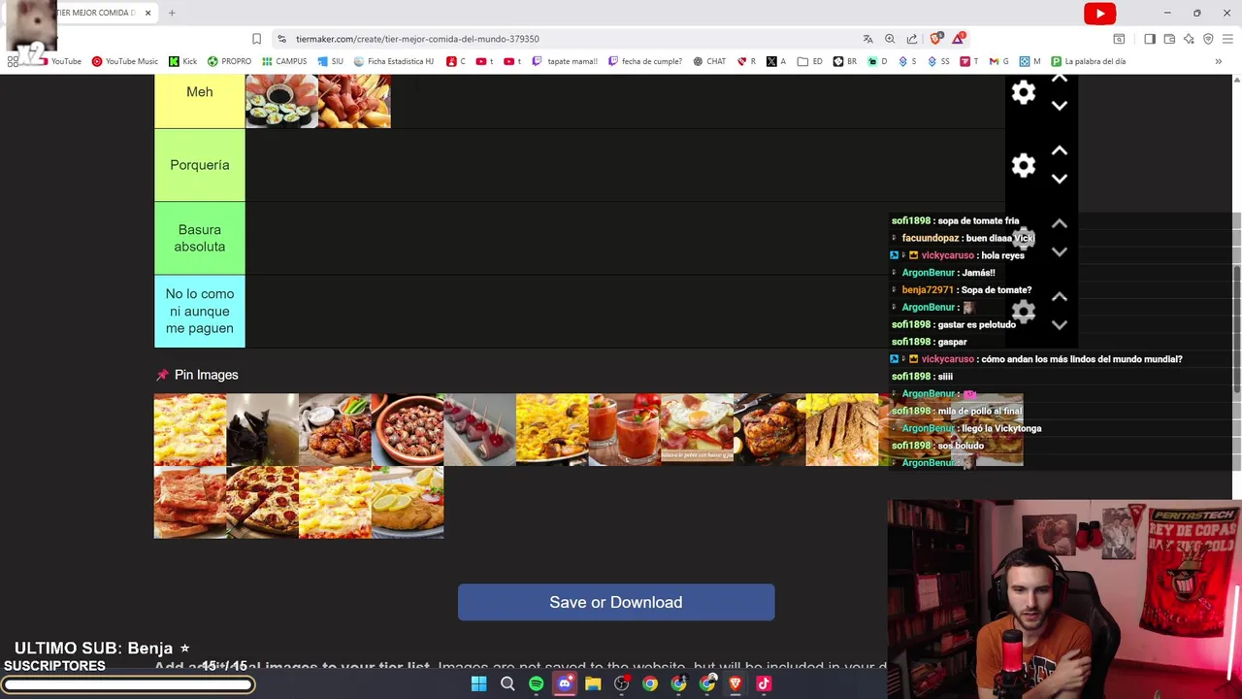The image size is (1242, 699).
Task: Select first pineapple pizza image in pool
Action: 190,429
